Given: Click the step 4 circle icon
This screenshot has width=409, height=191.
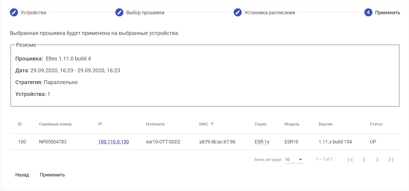Looking at the screenshot, I should 368,13.
